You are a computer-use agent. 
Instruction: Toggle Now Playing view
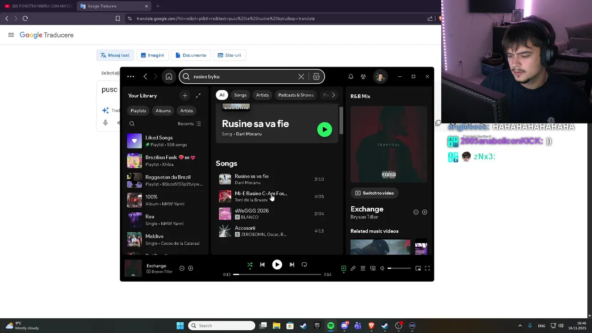tap(344, 268)
